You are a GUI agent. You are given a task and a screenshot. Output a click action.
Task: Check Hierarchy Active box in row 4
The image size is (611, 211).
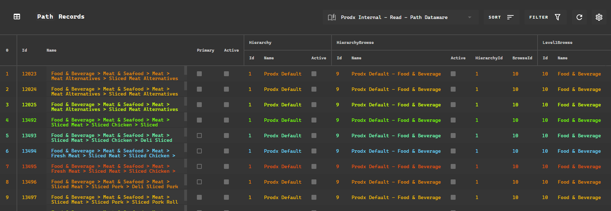point(314,120)
